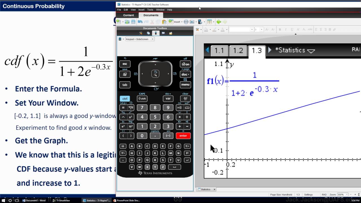This screenshot has height=203, width=361.
Task: Click the touchpad center click button
Action: 155,74
